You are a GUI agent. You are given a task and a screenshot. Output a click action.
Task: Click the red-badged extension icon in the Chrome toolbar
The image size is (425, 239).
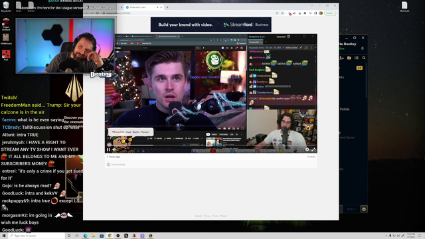pyautogui.click(x=290, y=13)
